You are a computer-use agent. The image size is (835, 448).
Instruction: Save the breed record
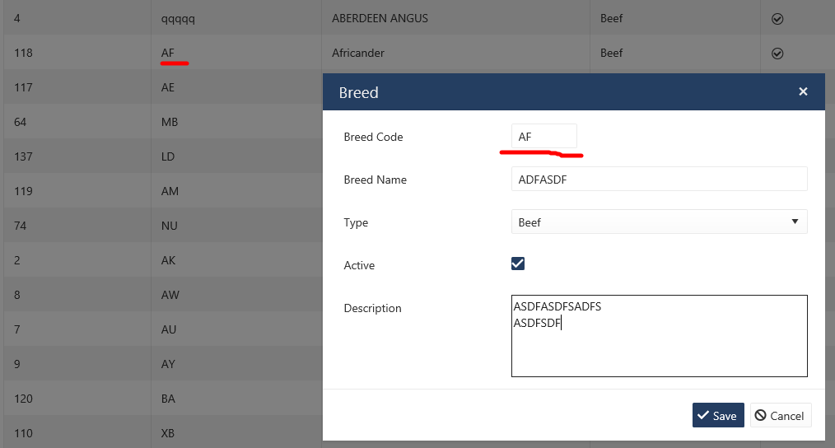click(718, 416)
